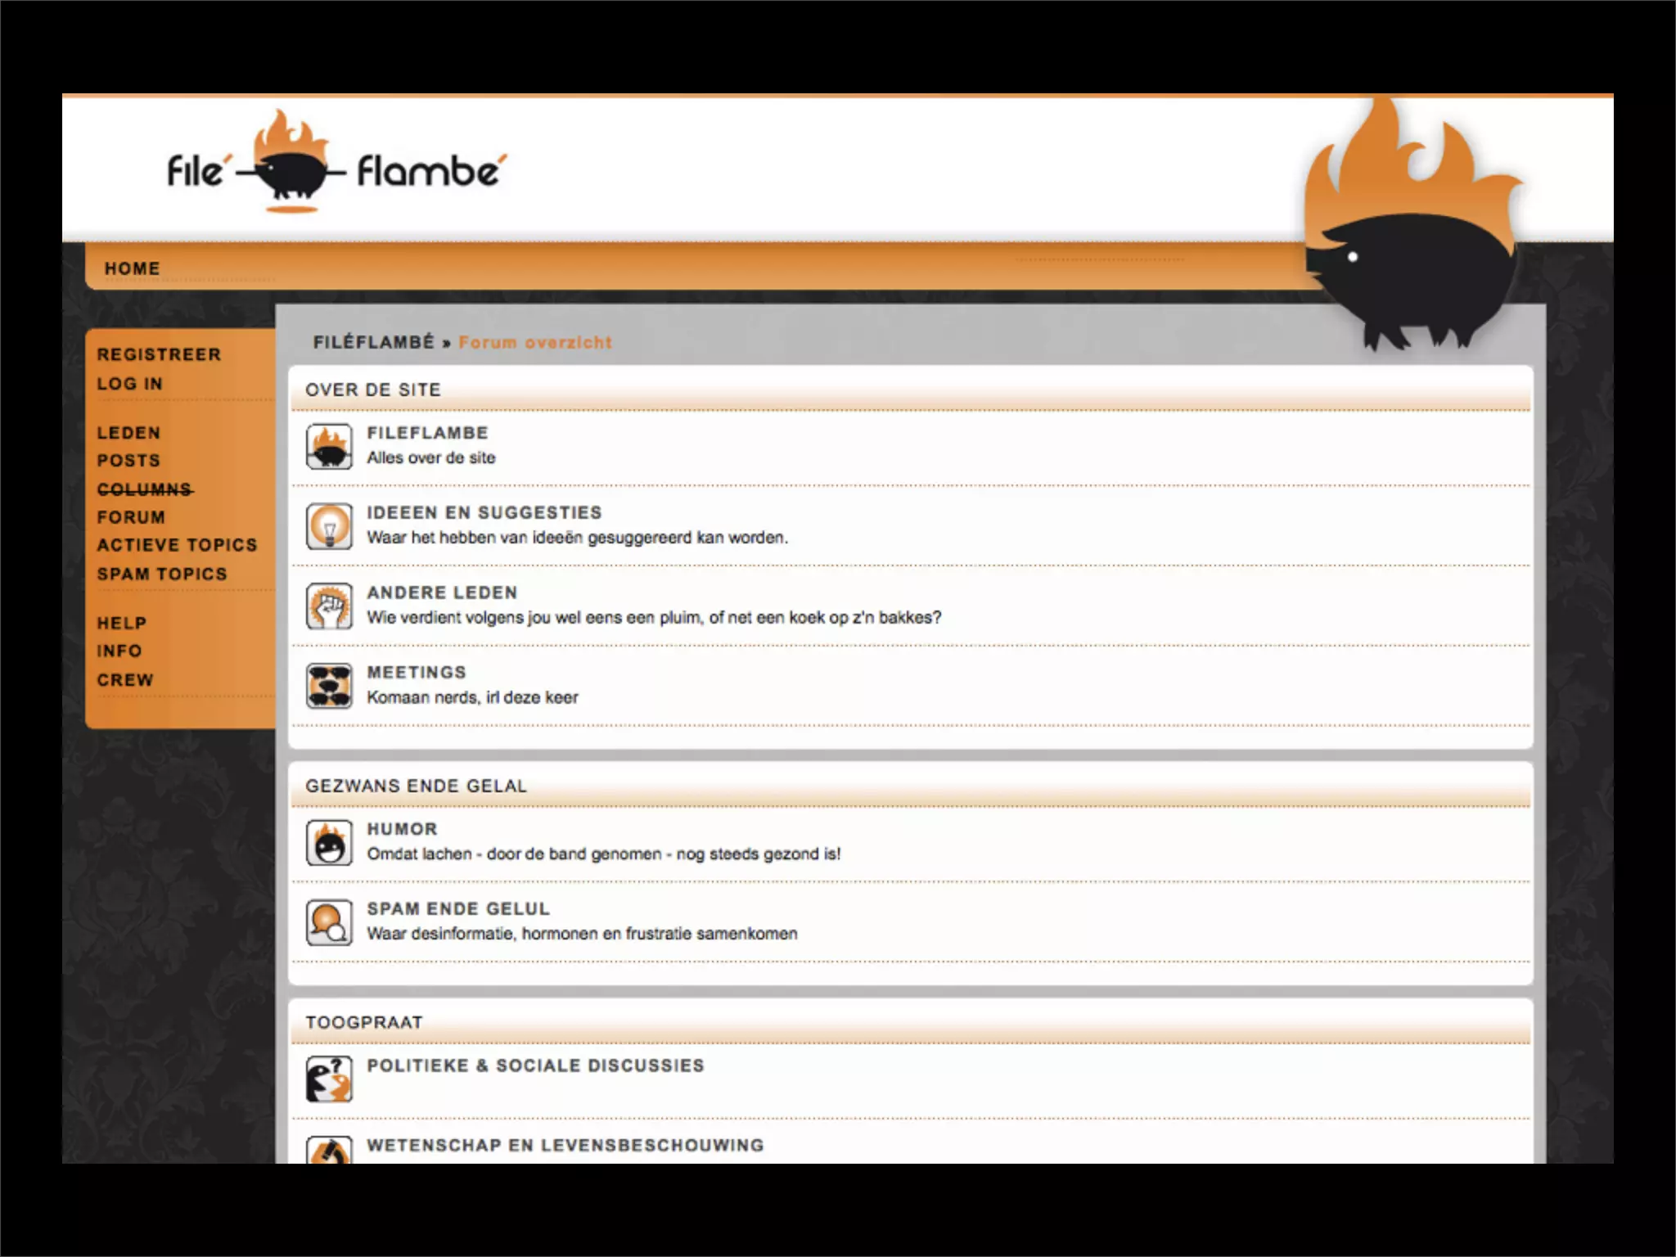
Task: Click 'Omdat lachen - door de band' description
Action: click(x=604, y=854)
